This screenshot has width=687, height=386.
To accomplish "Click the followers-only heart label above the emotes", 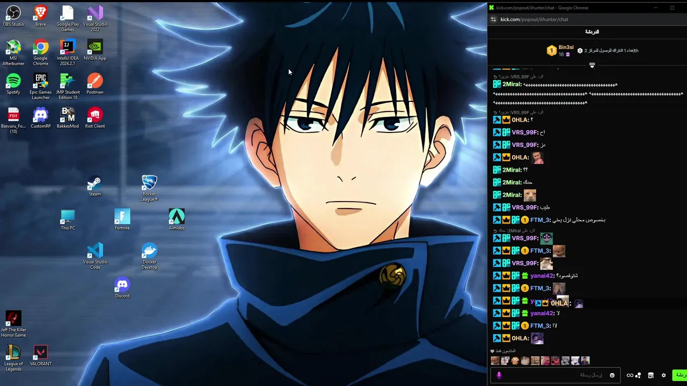I will [503, 351].
